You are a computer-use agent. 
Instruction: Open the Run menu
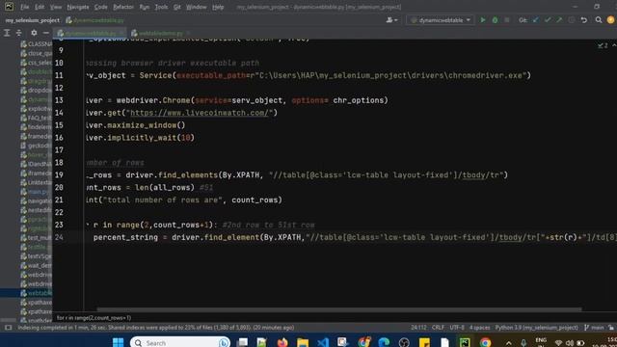tap(144, 7)
